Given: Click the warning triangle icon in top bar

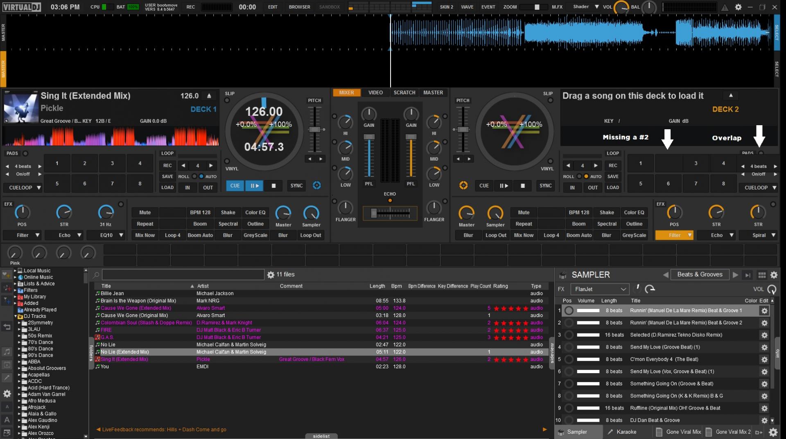Looking at the screenshot, I should [725, 7].
